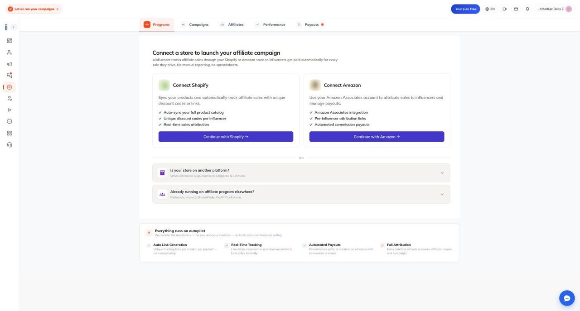
Task: Click the store icon beside another platform question
Action: tap(162, 172)
